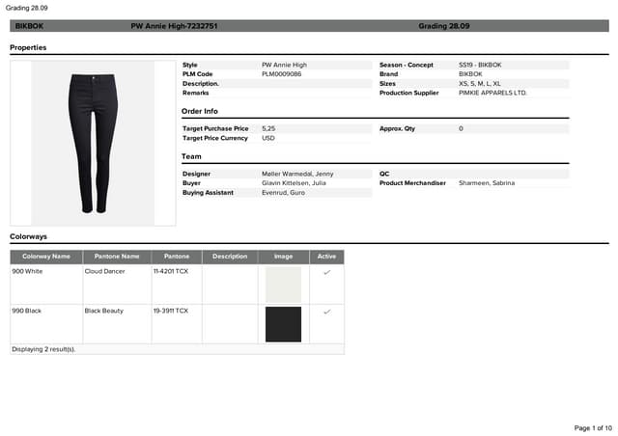Toggle Active checkmark for 900 White
This screenshot has width=618, height=436.
[326, 273]
